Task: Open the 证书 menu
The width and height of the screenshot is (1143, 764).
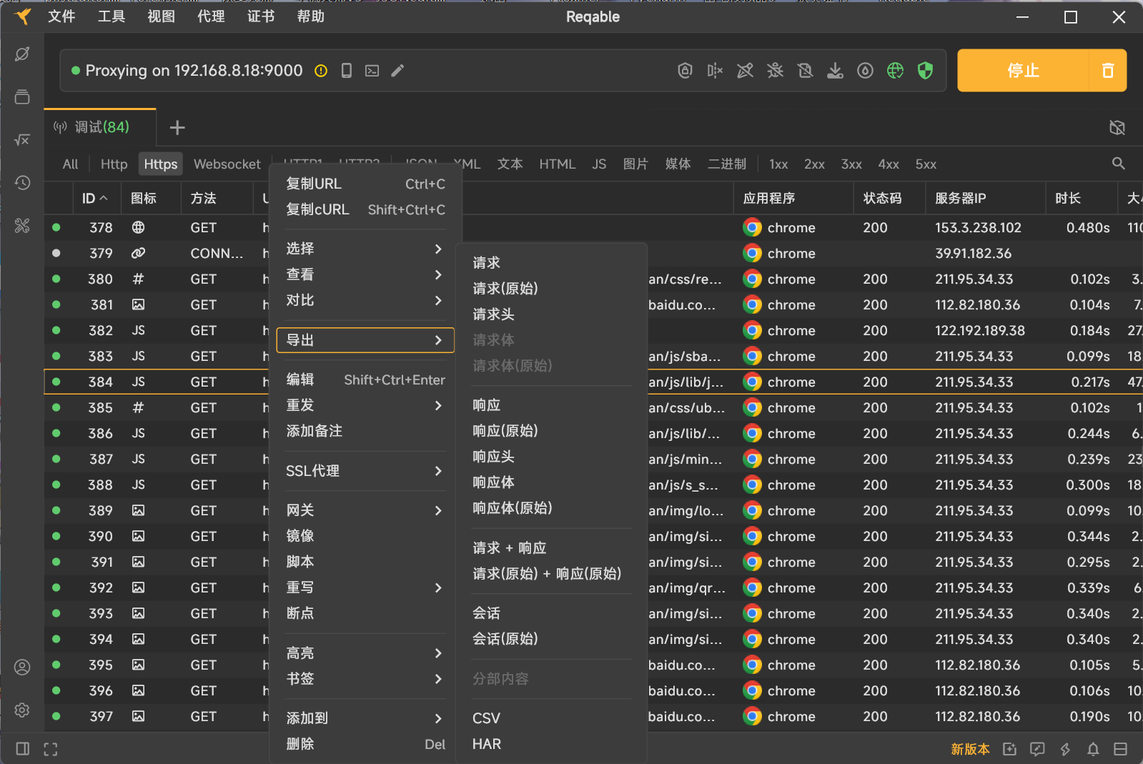Action: pyautogui.click(x=261, y=16)
